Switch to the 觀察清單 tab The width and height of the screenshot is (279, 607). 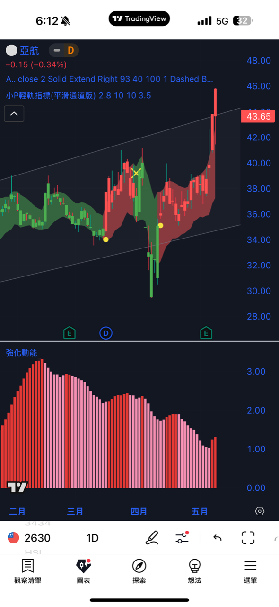(x=27, y=571)
